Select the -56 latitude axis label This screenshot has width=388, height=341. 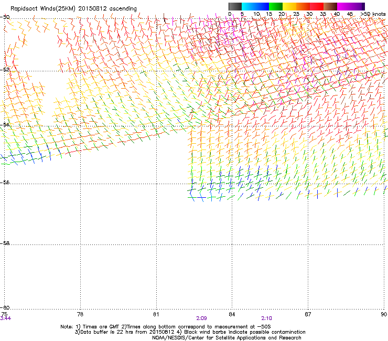pos(5,182)
